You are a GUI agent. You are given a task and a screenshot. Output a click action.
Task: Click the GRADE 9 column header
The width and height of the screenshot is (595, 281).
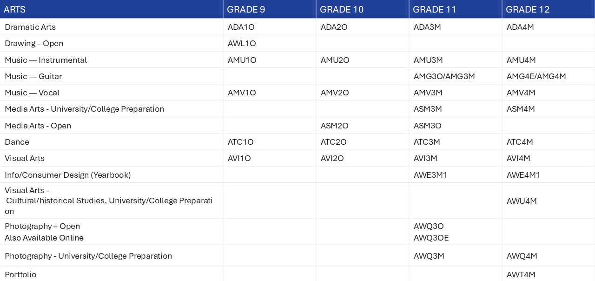point(270,9)
